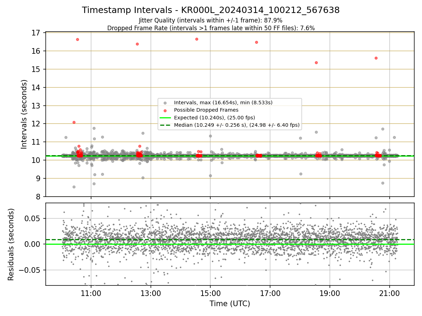
Task: Click the red dot marker in the legend
Action: (x=165, y=110)
